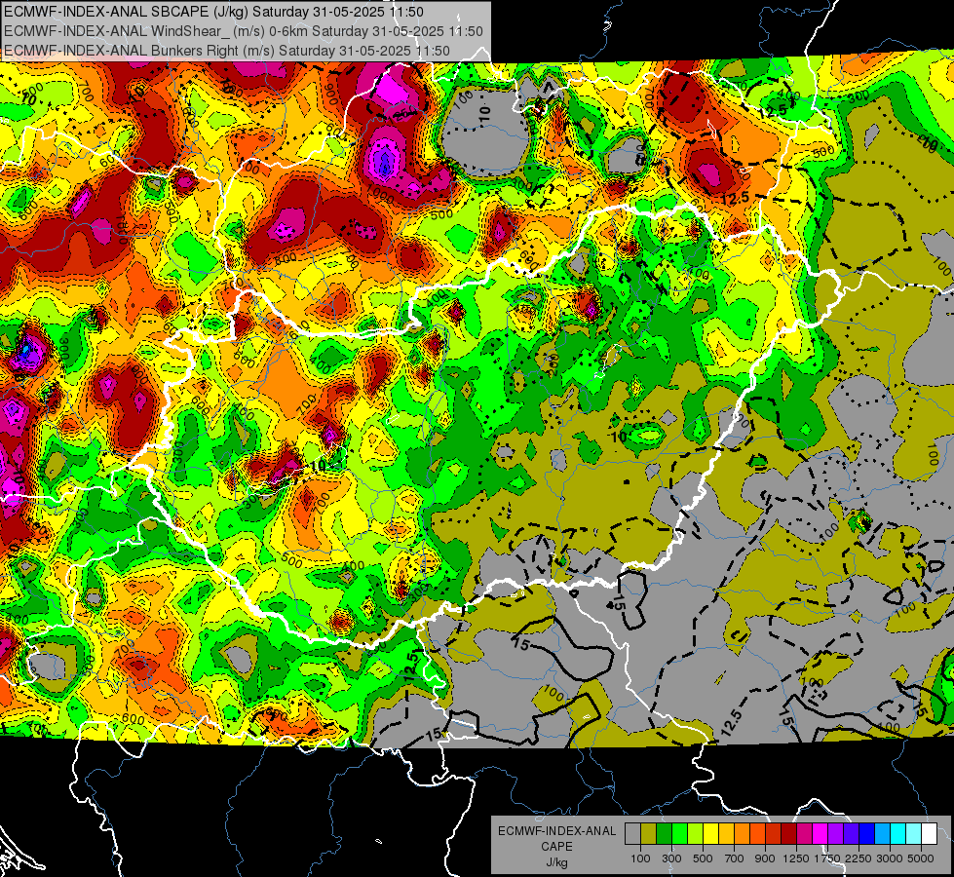This screenshot has width=954, height=877.
Task: Select the violet-indigo legend swatch
Action: pos(851,834)
